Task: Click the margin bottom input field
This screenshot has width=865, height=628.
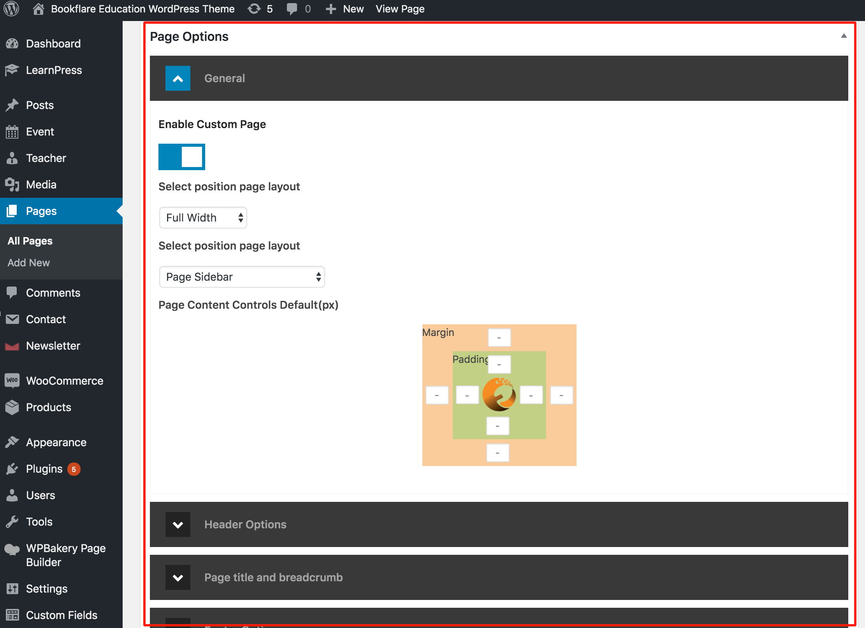Action: click(498, 453)
